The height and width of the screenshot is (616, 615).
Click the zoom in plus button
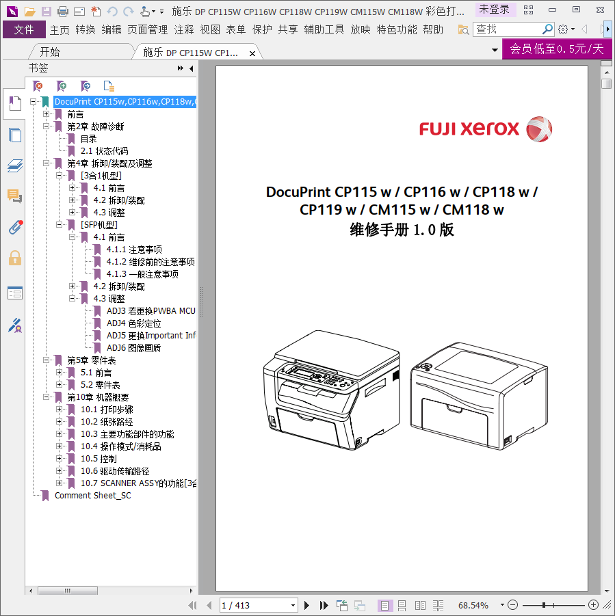(593, 605)
